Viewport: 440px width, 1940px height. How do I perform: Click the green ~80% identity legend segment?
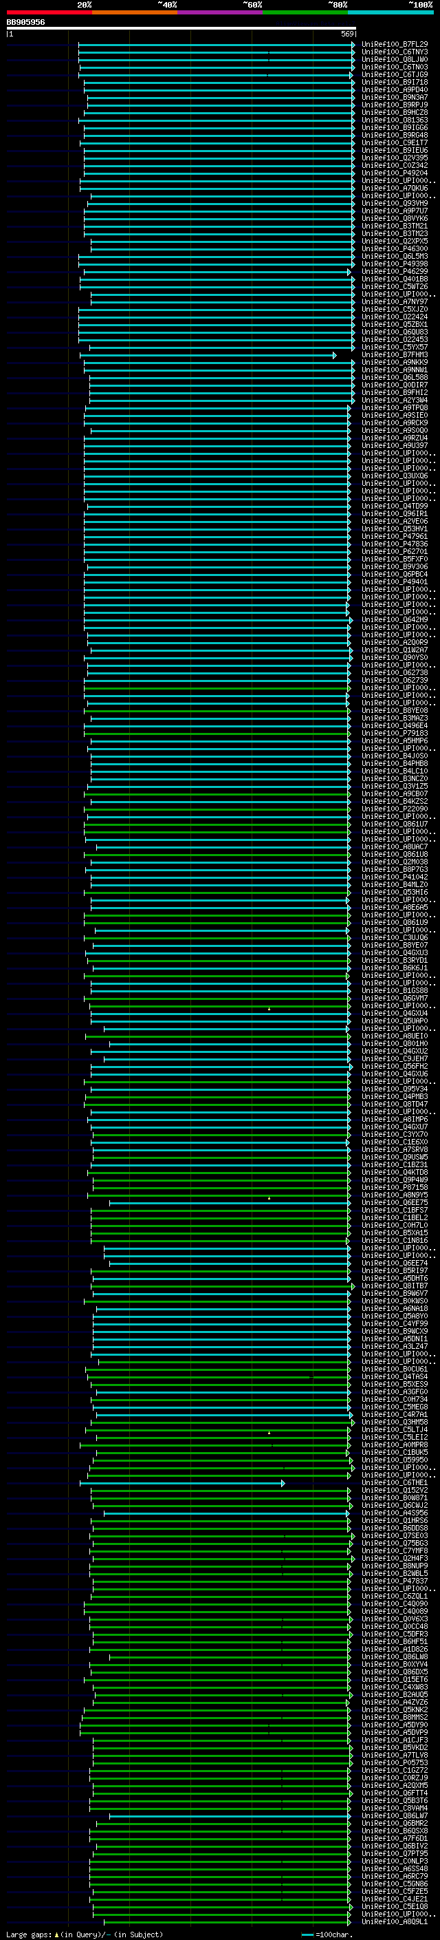point(305,12)
